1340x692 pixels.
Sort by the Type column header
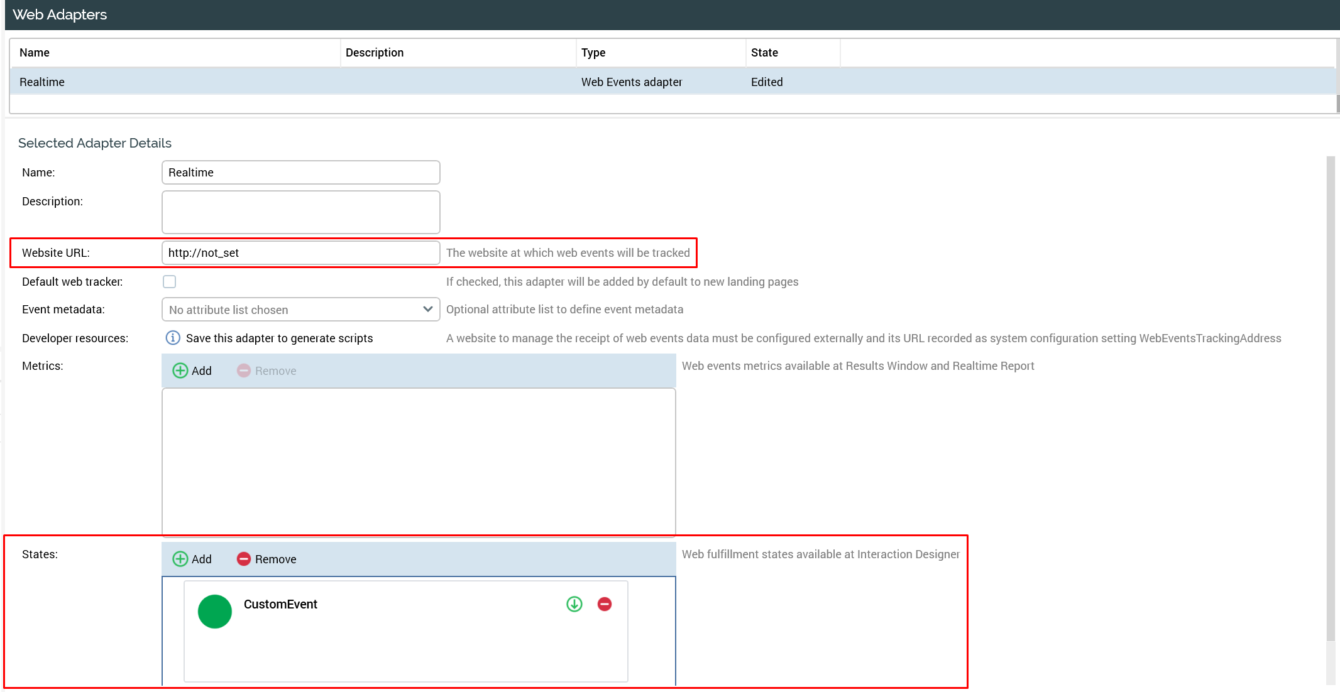click(593, 53)
